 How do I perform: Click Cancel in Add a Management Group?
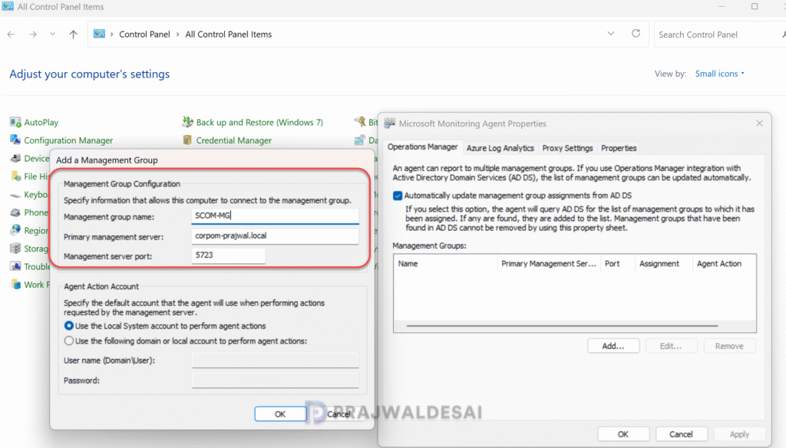pos(339,414)
